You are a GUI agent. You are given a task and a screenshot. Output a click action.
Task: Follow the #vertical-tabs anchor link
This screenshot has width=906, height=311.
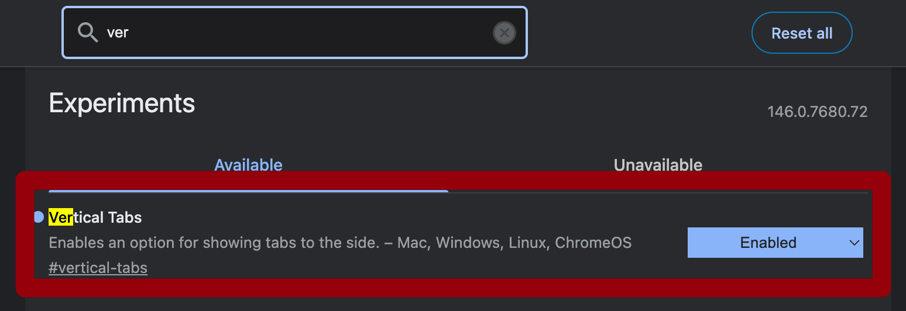(98, 268)
